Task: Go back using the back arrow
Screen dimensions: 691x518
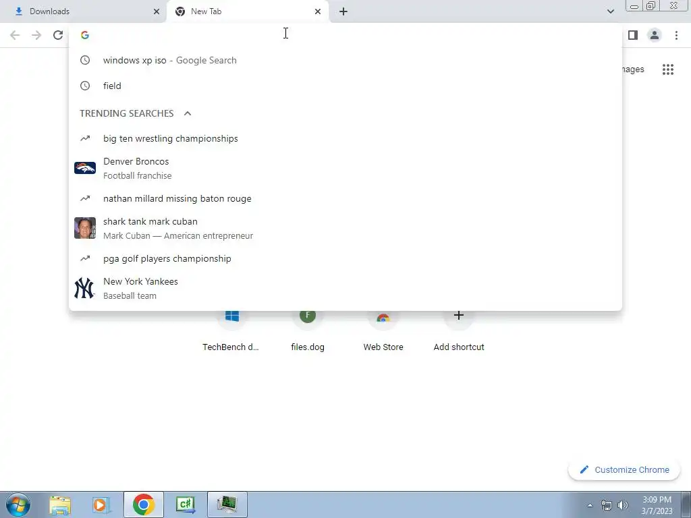Action: pyautogui.click(x=15, y=35)
